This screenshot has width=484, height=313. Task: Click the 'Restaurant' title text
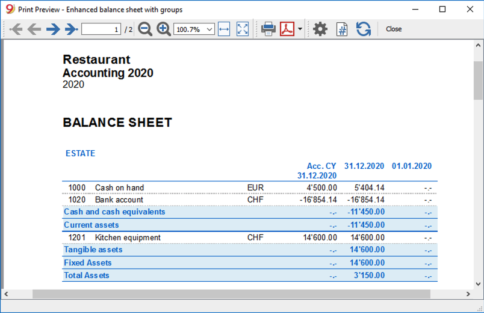pos(96,59)
